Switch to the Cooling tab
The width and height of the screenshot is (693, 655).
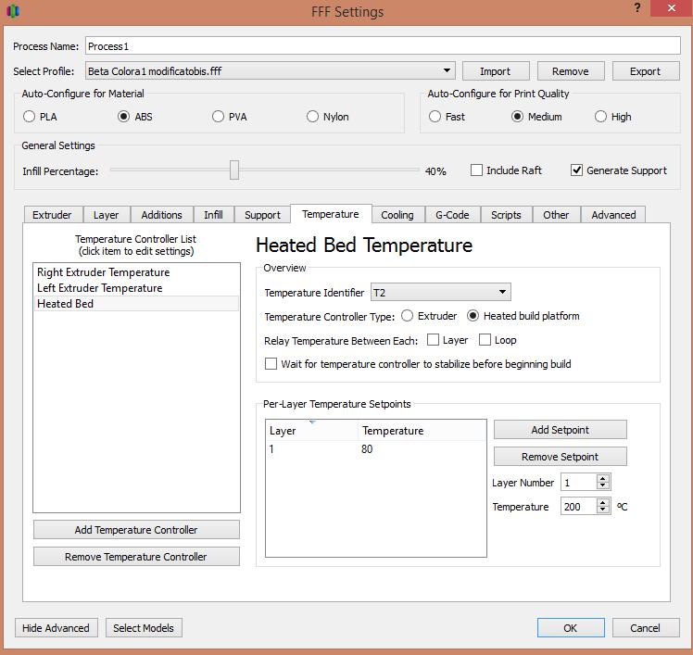[x=397, y=215]
